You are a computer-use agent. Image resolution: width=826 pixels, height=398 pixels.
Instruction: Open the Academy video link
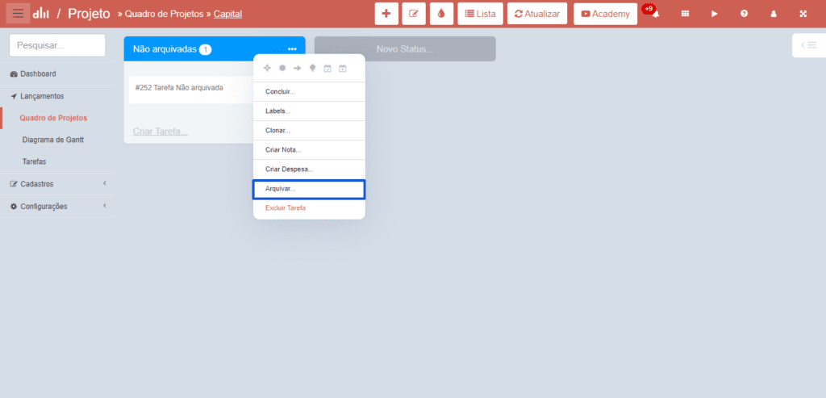[605, 14]
